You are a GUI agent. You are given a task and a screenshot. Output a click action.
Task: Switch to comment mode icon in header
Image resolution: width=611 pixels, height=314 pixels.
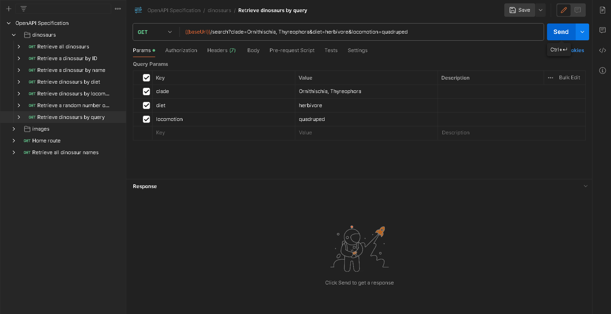pyautogui.click(x=578, y=10)
